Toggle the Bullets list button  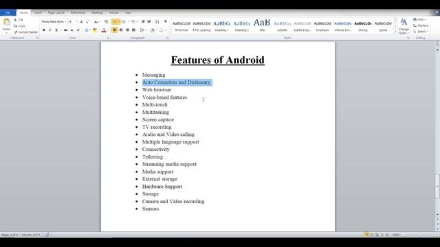pyautogui.click(x=115, y=21)
